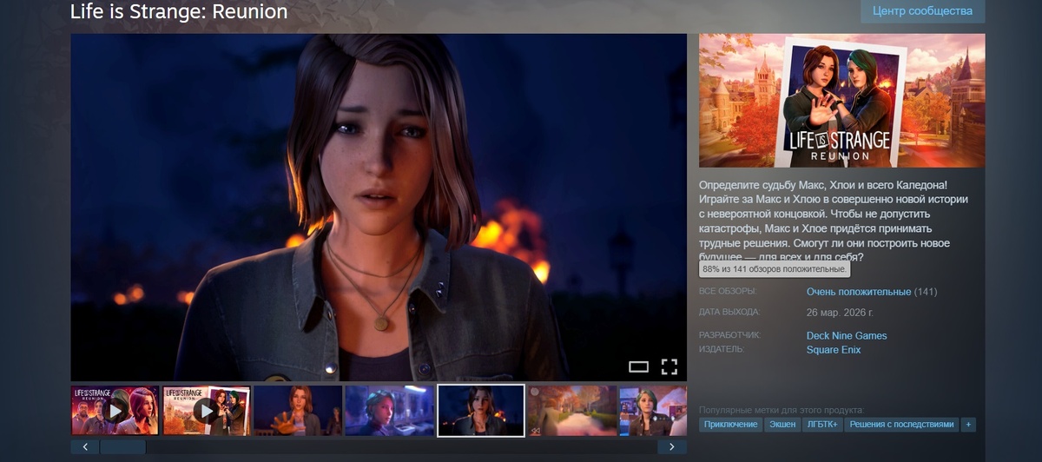Select thumbnail of Max raising her hand
The image size is (1042, 462).
298,410
